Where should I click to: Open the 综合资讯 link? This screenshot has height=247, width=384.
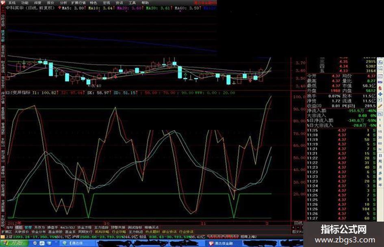pyautogui.click(x=169, y=232)
